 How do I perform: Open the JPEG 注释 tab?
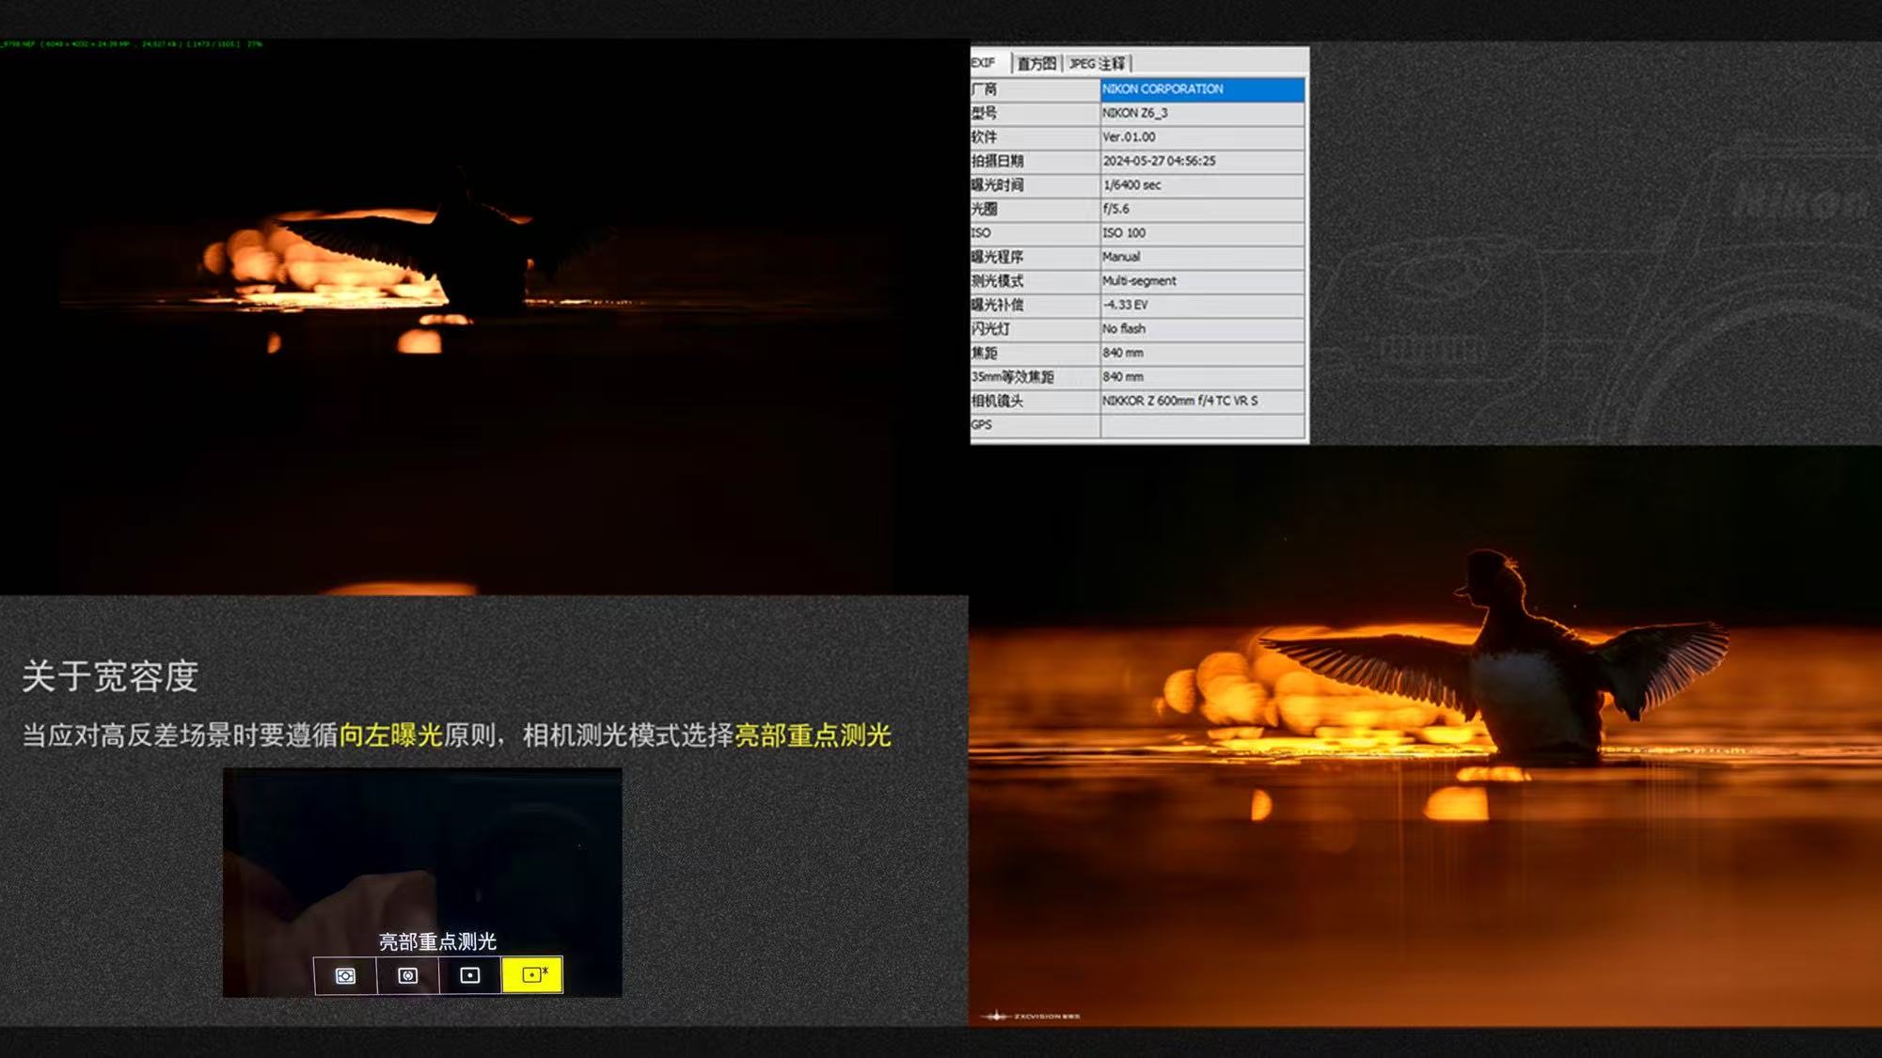[x=1098, y=63]
